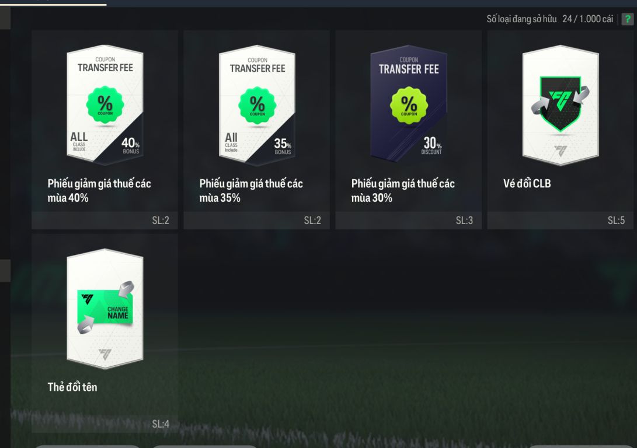Screen dimensions: 637x448
Task: Click green percent badge on 40% coupon
Action: pos(105,104)
